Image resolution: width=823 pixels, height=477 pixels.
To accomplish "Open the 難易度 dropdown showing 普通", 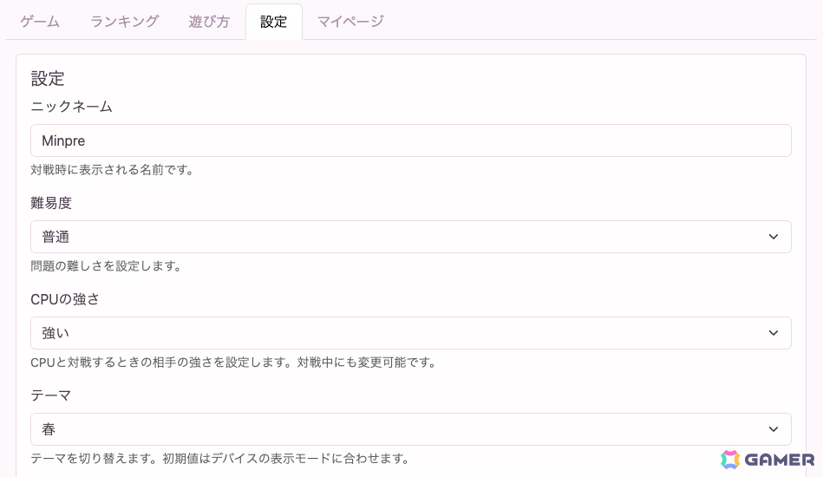I will click(411, 237).
